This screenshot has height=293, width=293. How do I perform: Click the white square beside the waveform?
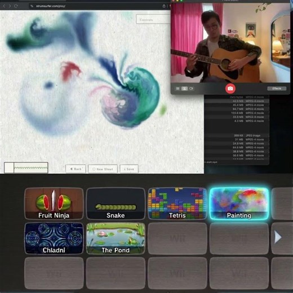pos(9,167)
